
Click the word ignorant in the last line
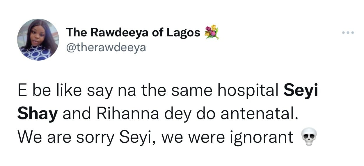point(262,137)
